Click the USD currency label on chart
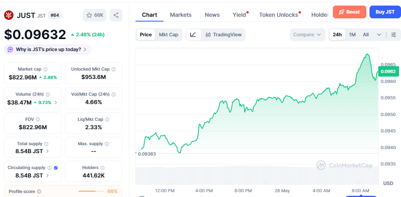This screenshot has width=401, height=197. coord(388,183)
